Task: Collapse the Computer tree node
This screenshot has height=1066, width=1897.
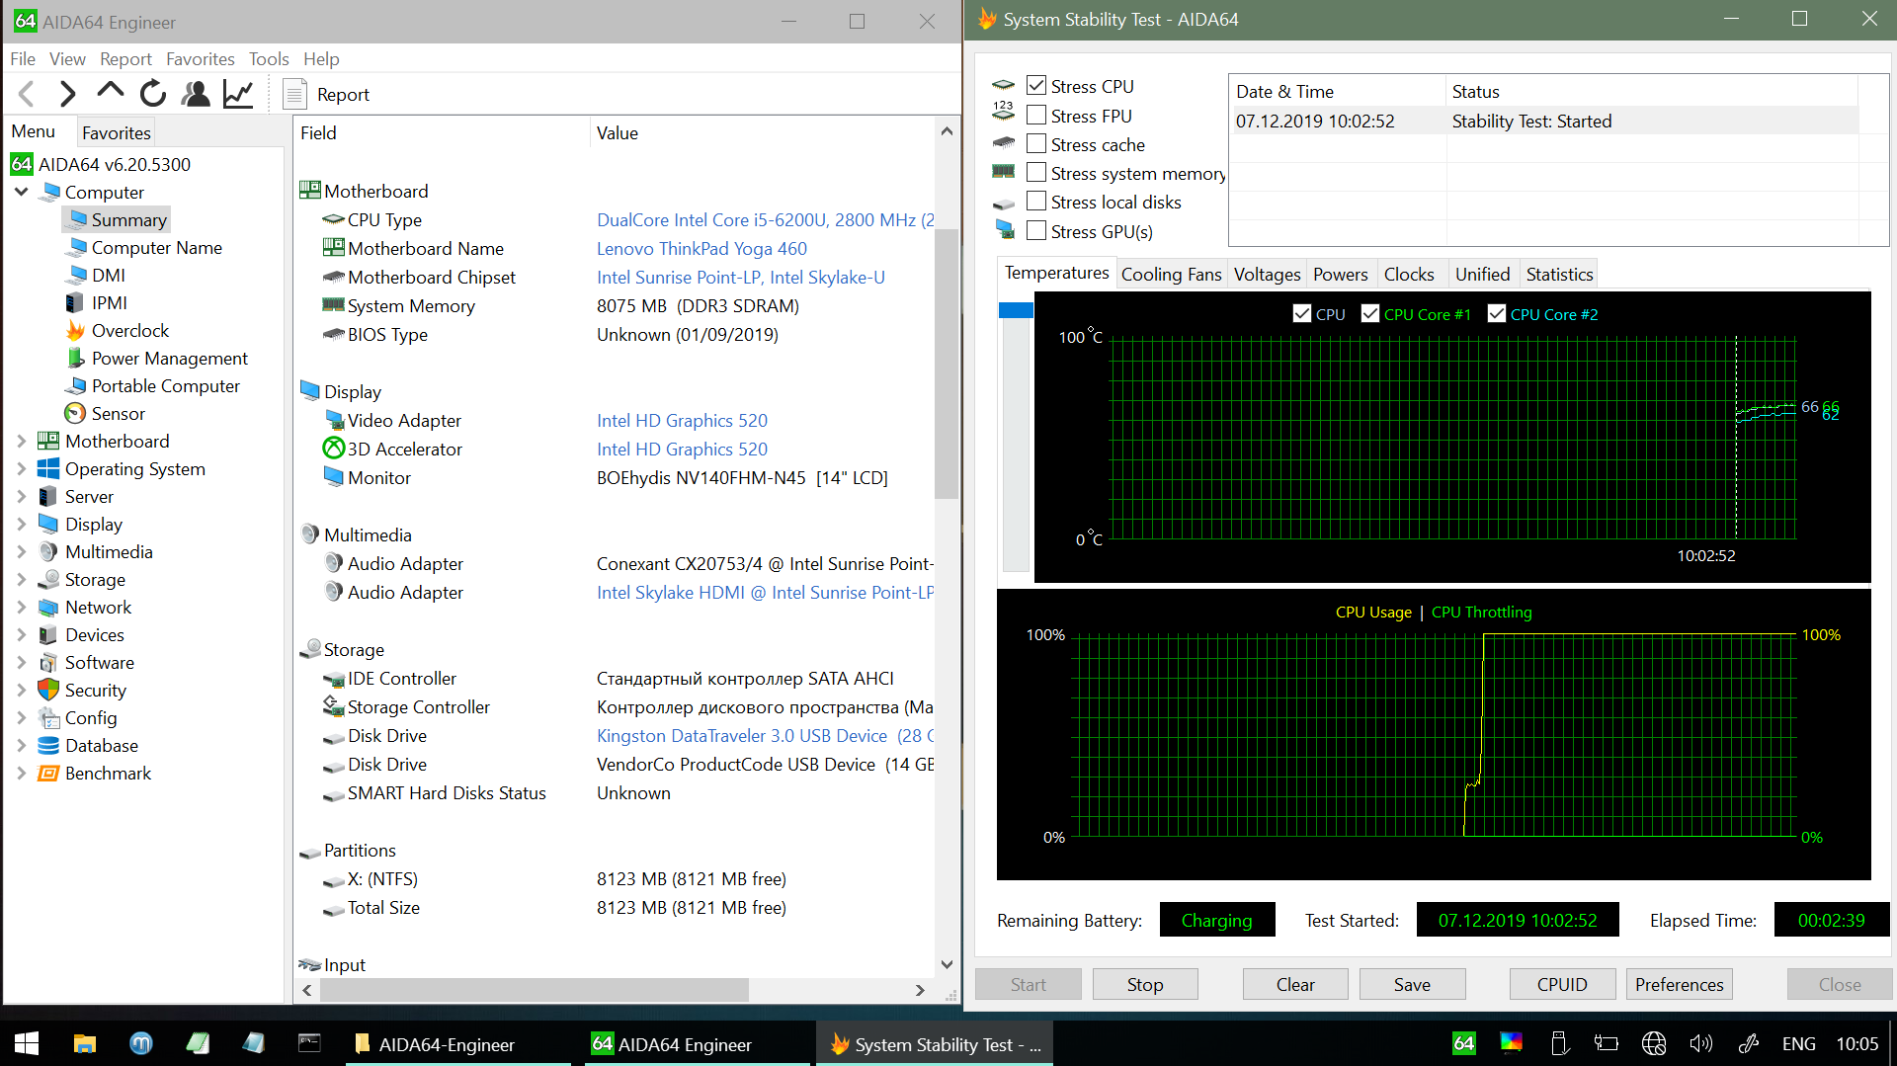Action: click(21, 192)
